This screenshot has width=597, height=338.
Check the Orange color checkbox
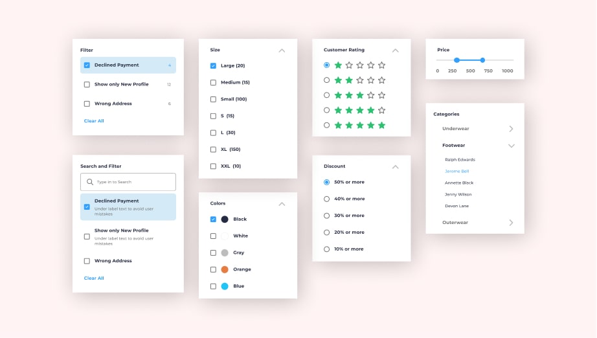(x=213, y=269)
